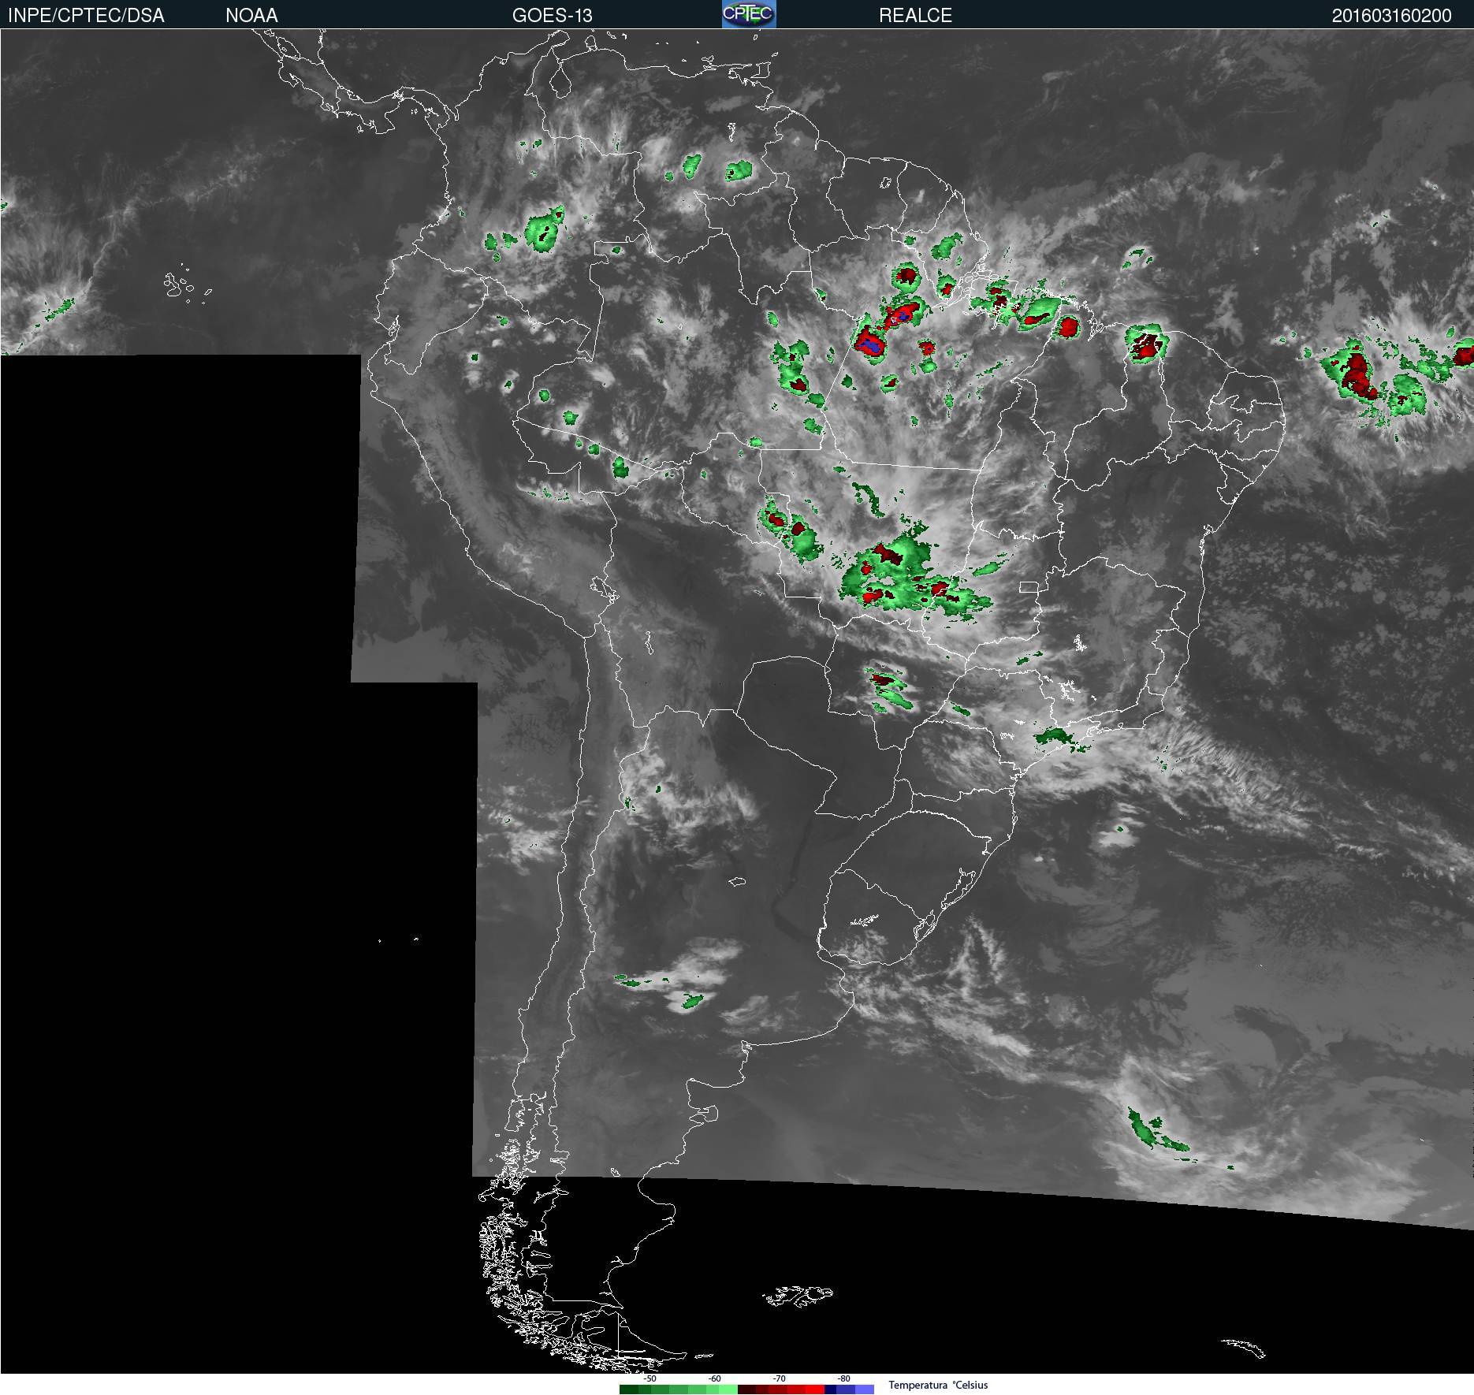Select the REALCE header label
Screen dimensions: 1474x1395
915,15
